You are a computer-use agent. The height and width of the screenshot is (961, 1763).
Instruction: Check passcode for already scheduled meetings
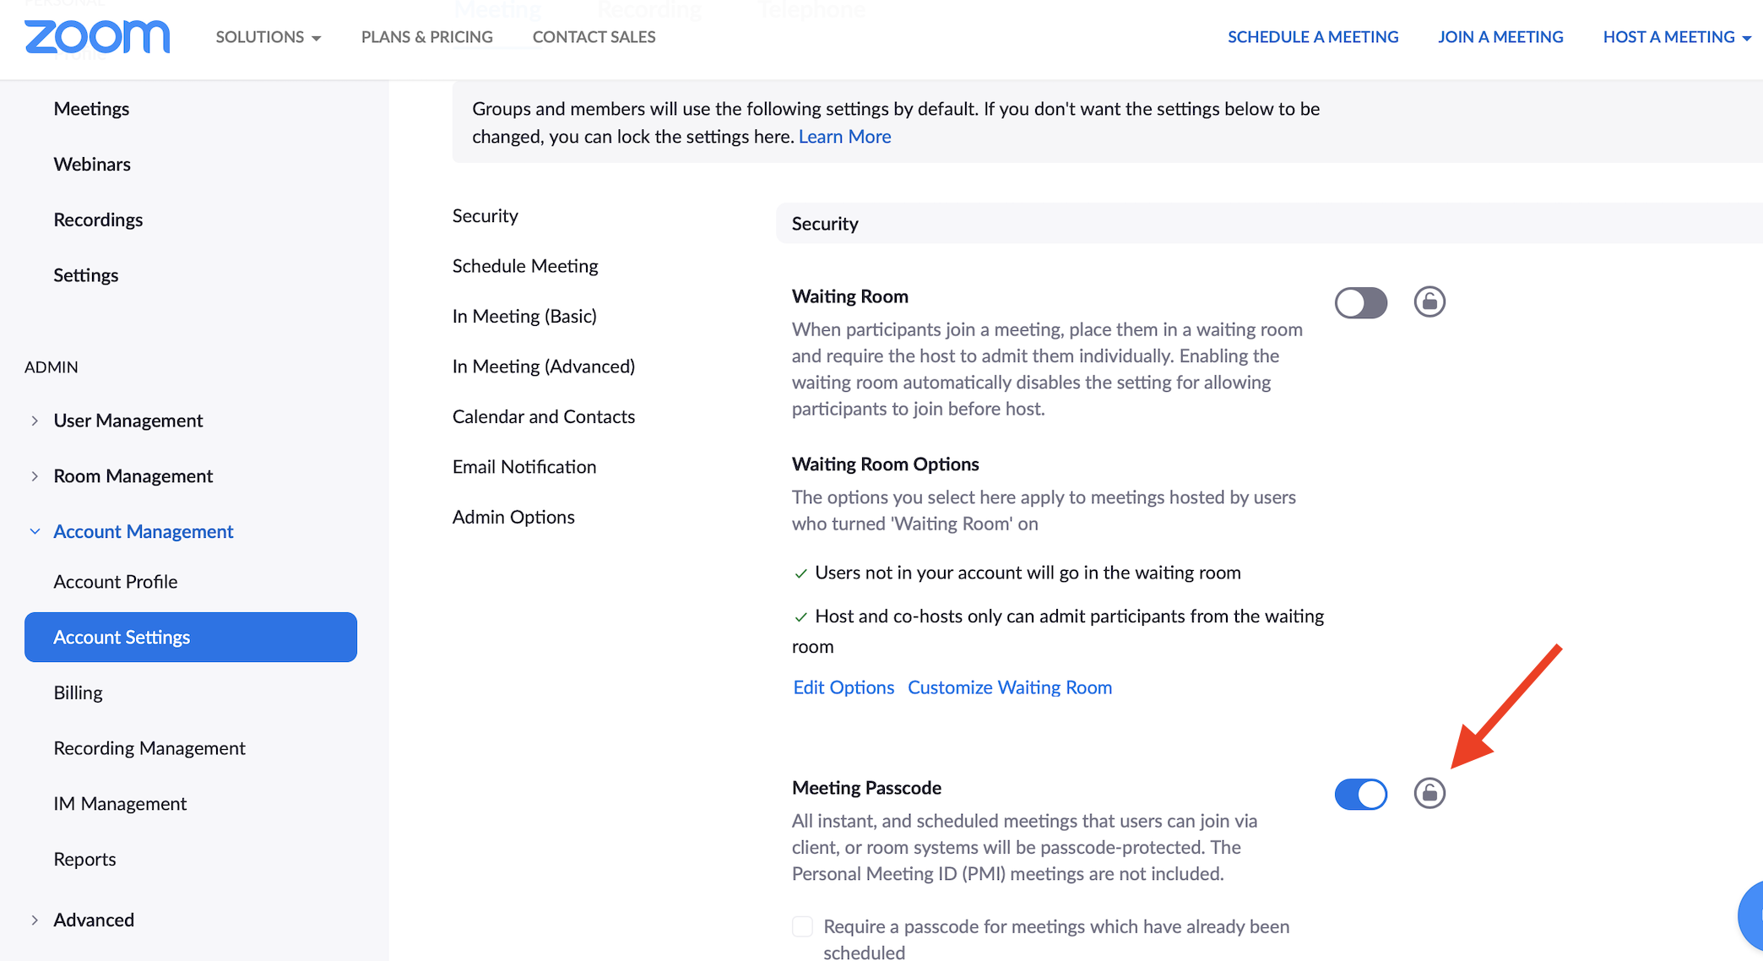point(802,926)
